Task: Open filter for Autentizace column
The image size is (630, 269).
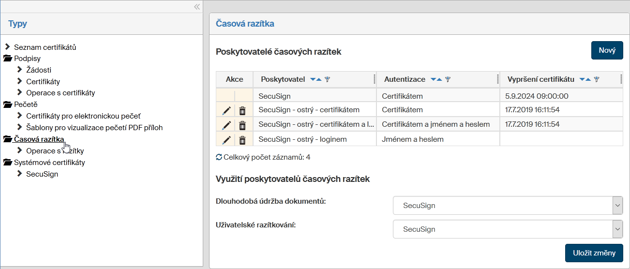Action: tap(448, 79)
